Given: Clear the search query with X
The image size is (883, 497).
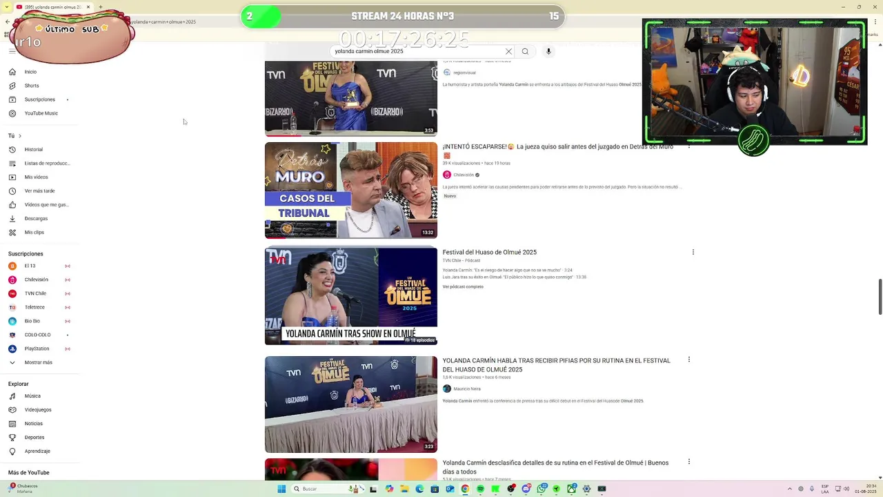Looking at the screenshot, I should [x=508, y=51].
